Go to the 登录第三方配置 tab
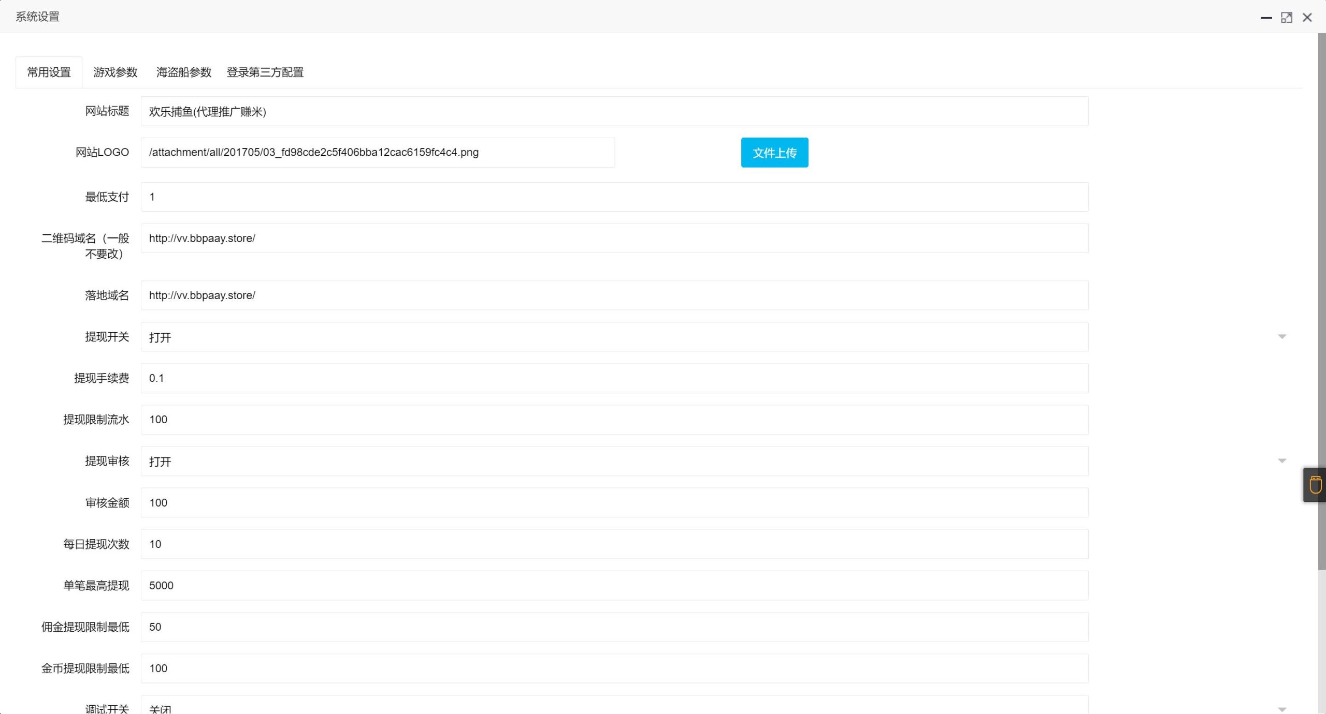 coord(265,72)
